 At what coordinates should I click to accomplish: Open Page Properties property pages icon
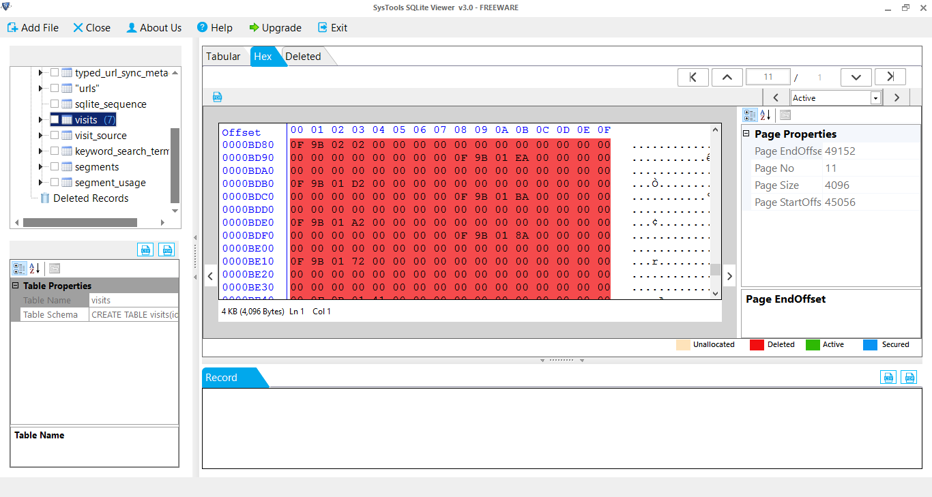point(785,115)
